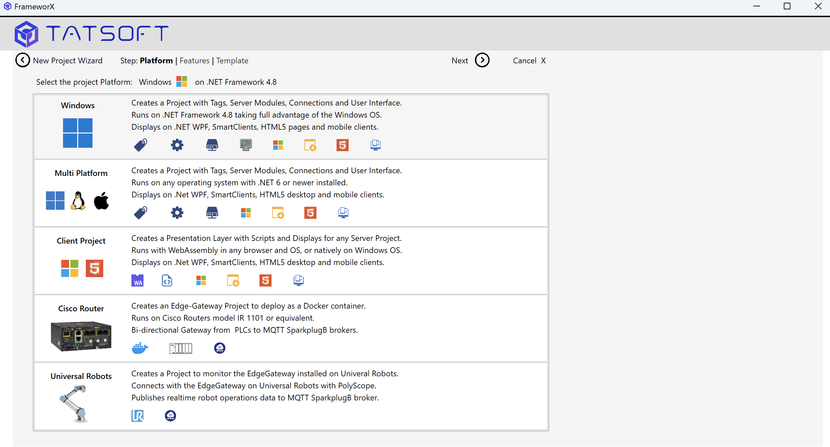The height and width of the screenshot is (447, 830).
Task: Click the Cisco router device image
Action: tap(81, 336)
